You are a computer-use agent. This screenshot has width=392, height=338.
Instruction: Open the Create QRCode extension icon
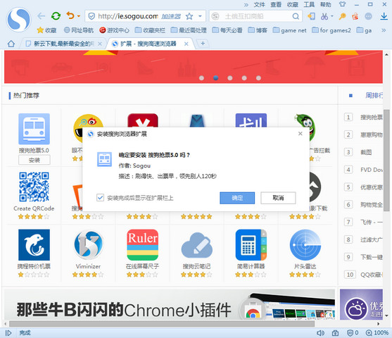tap(34, 187)
